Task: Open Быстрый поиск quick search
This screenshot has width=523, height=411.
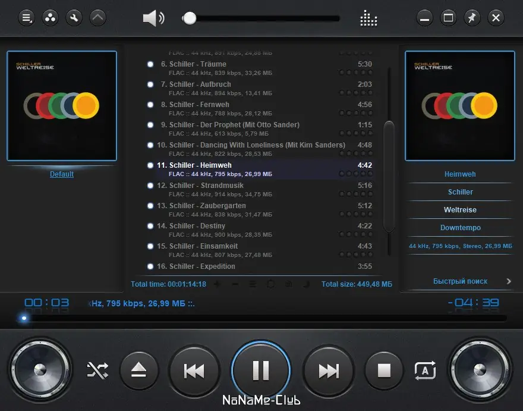Action: tap(460, 281)
